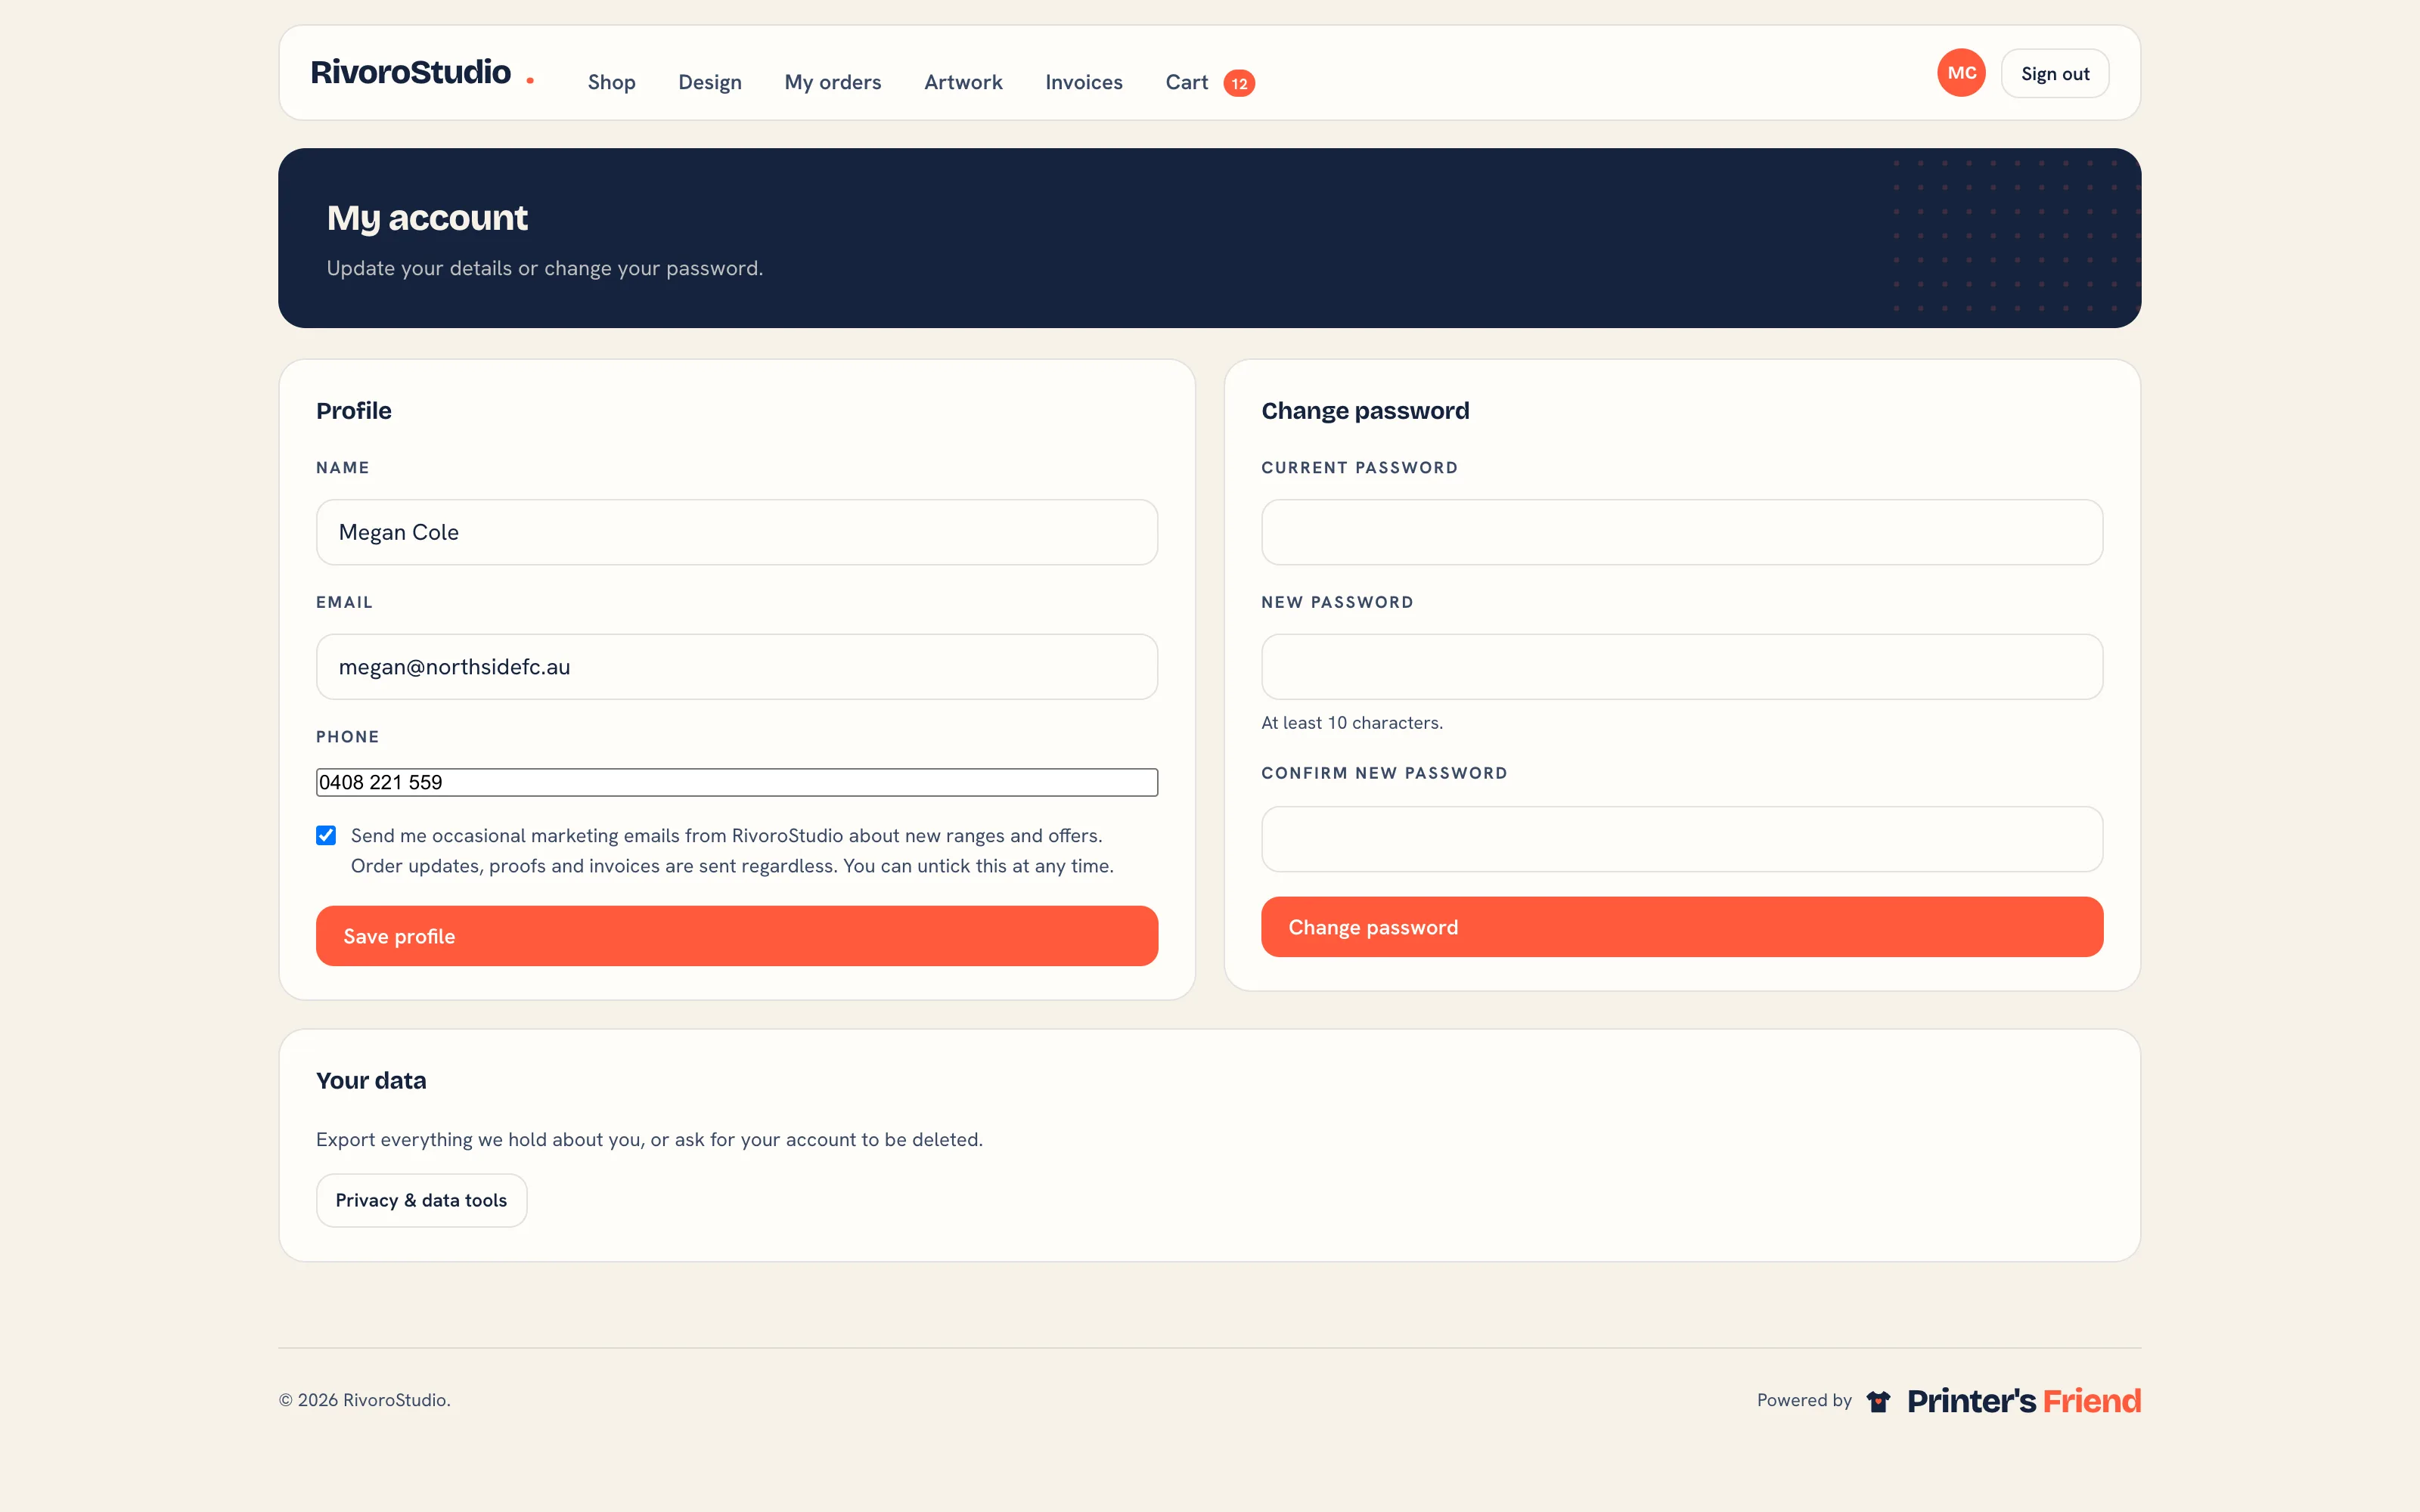Click Save profile button

pos(737,936)
